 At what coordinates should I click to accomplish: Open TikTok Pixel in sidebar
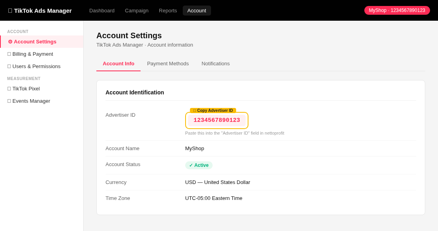tap(42, 88)
